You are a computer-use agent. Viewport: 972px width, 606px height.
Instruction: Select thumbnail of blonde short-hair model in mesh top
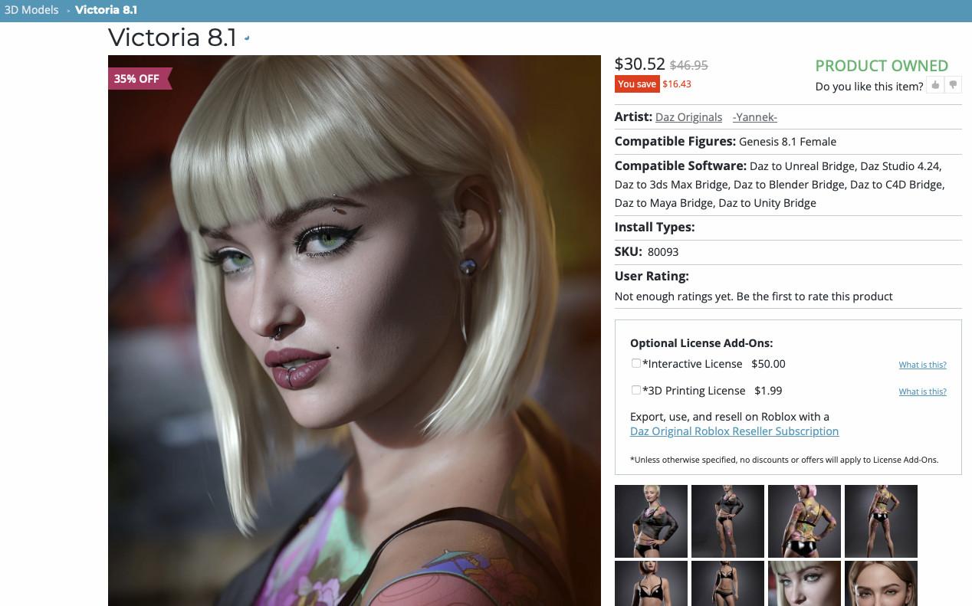[651, 521]
